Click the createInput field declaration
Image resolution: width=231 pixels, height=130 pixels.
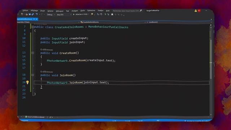click(x=64, y=38)
